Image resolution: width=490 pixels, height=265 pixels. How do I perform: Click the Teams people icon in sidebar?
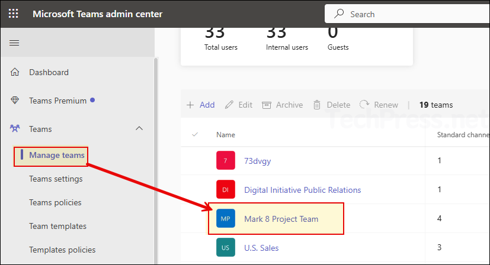15,128
